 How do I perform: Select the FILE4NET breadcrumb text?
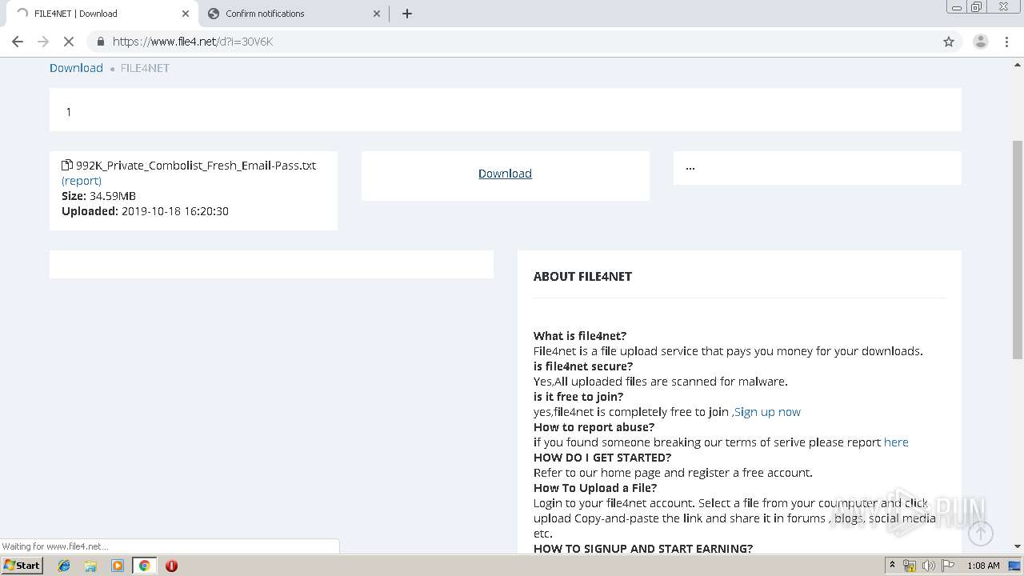point(145,68)
